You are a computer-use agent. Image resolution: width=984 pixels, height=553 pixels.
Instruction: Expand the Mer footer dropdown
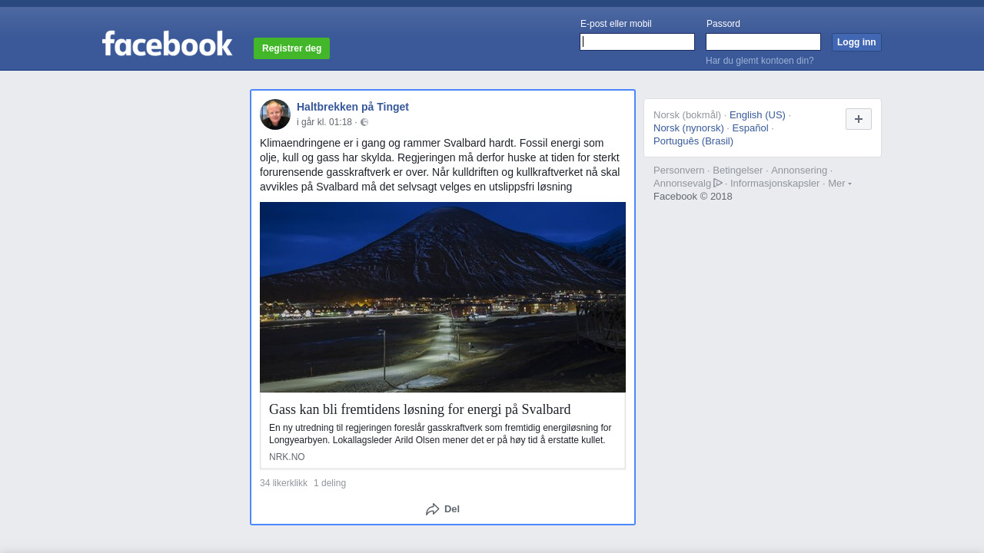click(x=839, y=183)
